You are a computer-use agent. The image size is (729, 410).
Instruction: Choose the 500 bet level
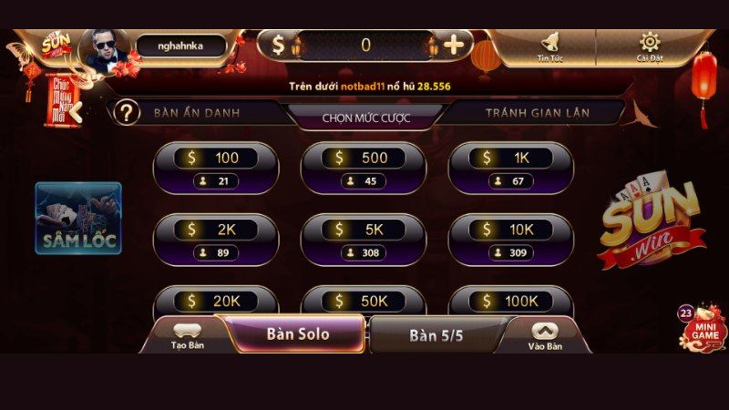tap(363, 169)
